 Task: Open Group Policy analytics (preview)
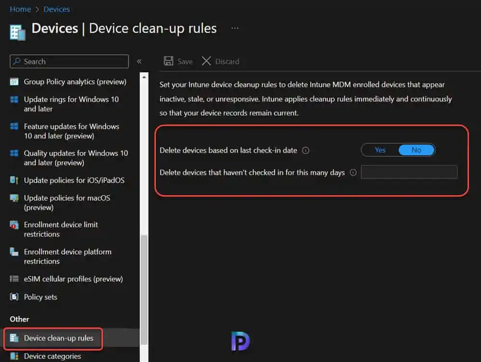coord(75,82)
